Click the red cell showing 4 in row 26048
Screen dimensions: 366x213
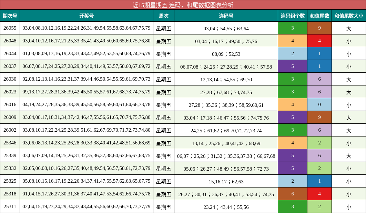(x=319, y=41)
